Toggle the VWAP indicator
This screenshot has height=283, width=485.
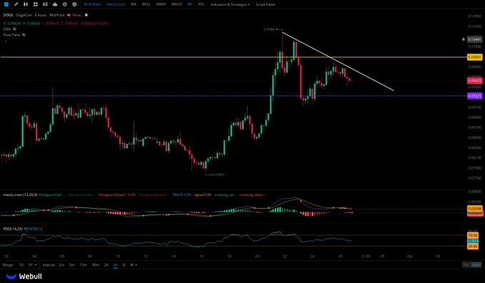point(161,4)
